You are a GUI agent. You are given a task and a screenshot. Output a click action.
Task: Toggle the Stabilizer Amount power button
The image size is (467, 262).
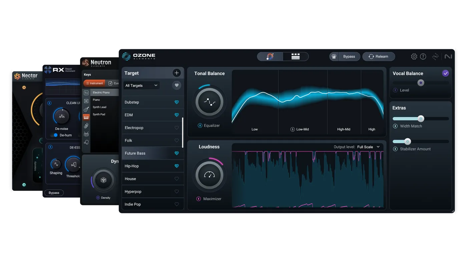(395, 149)
